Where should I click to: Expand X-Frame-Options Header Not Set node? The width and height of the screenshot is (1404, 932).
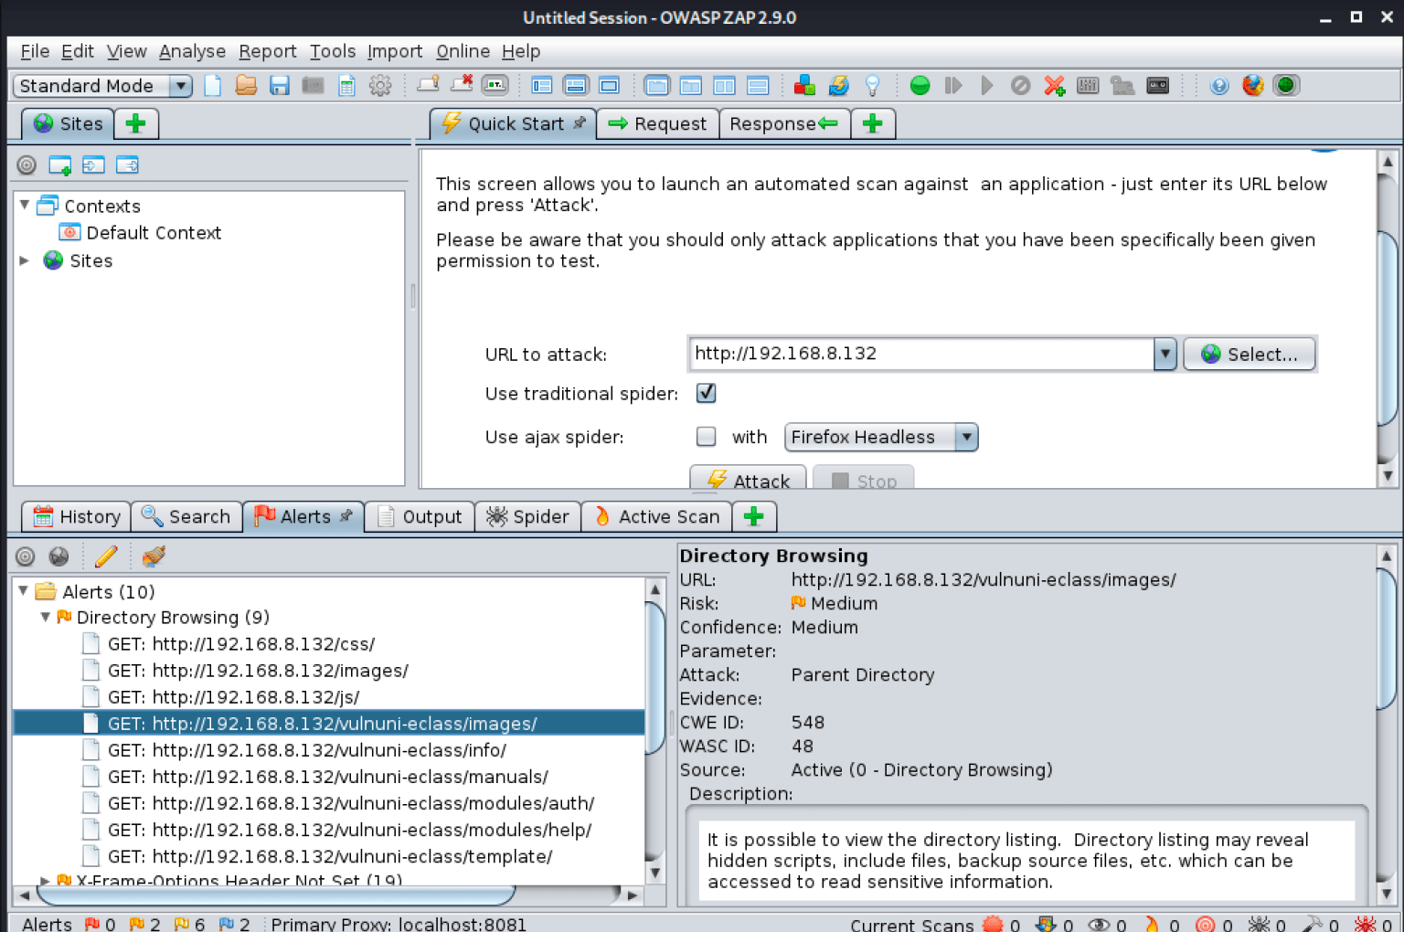click(x=45, y=880)
